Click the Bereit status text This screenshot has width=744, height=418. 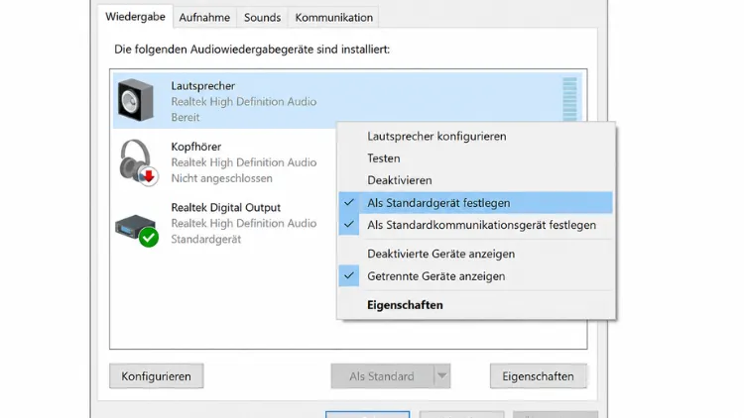[x=186, y=118]
